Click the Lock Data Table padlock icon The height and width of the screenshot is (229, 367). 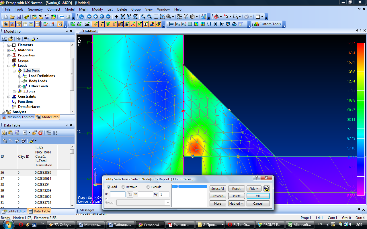coord(4,133)
